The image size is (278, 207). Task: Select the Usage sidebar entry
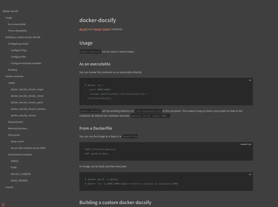(x=9, y=17)
